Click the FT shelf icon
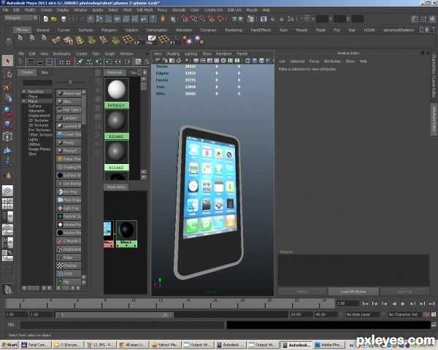The width and height of the screenshot is (438, 350). point(175,40)
